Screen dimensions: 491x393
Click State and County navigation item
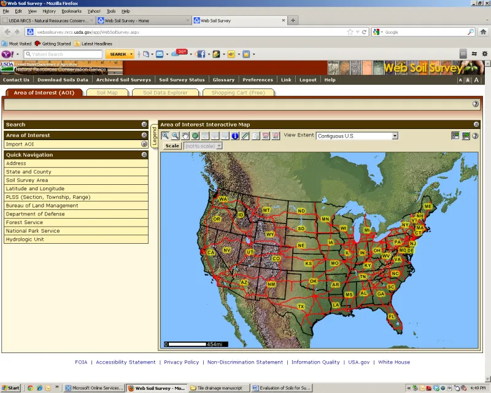[x=29, y=172]
